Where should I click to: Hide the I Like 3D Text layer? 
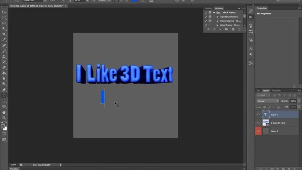(258, 123)
